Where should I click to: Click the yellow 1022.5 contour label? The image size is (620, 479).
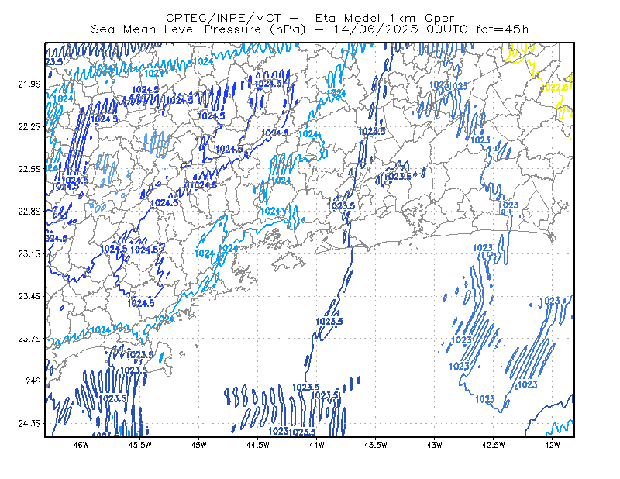tap(556, 88)
